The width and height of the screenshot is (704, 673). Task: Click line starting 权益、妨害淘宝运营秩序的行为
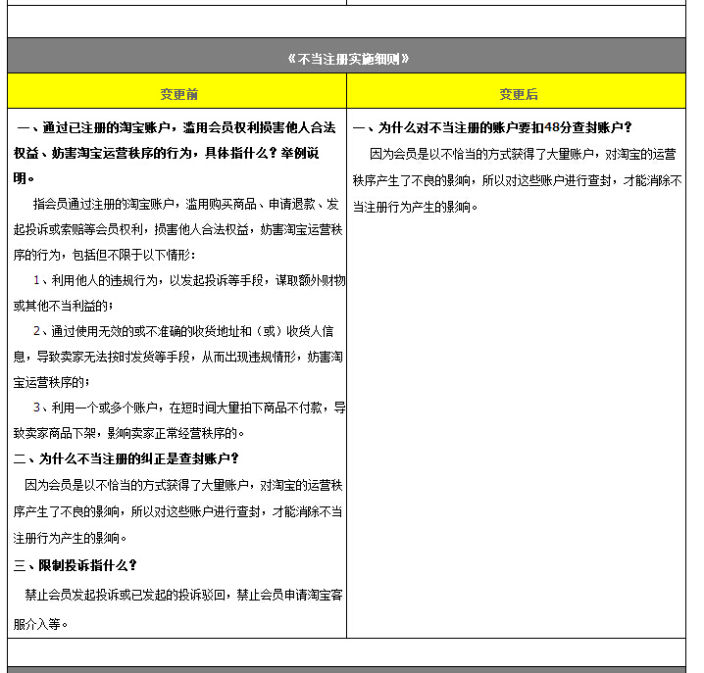point(166,153)
